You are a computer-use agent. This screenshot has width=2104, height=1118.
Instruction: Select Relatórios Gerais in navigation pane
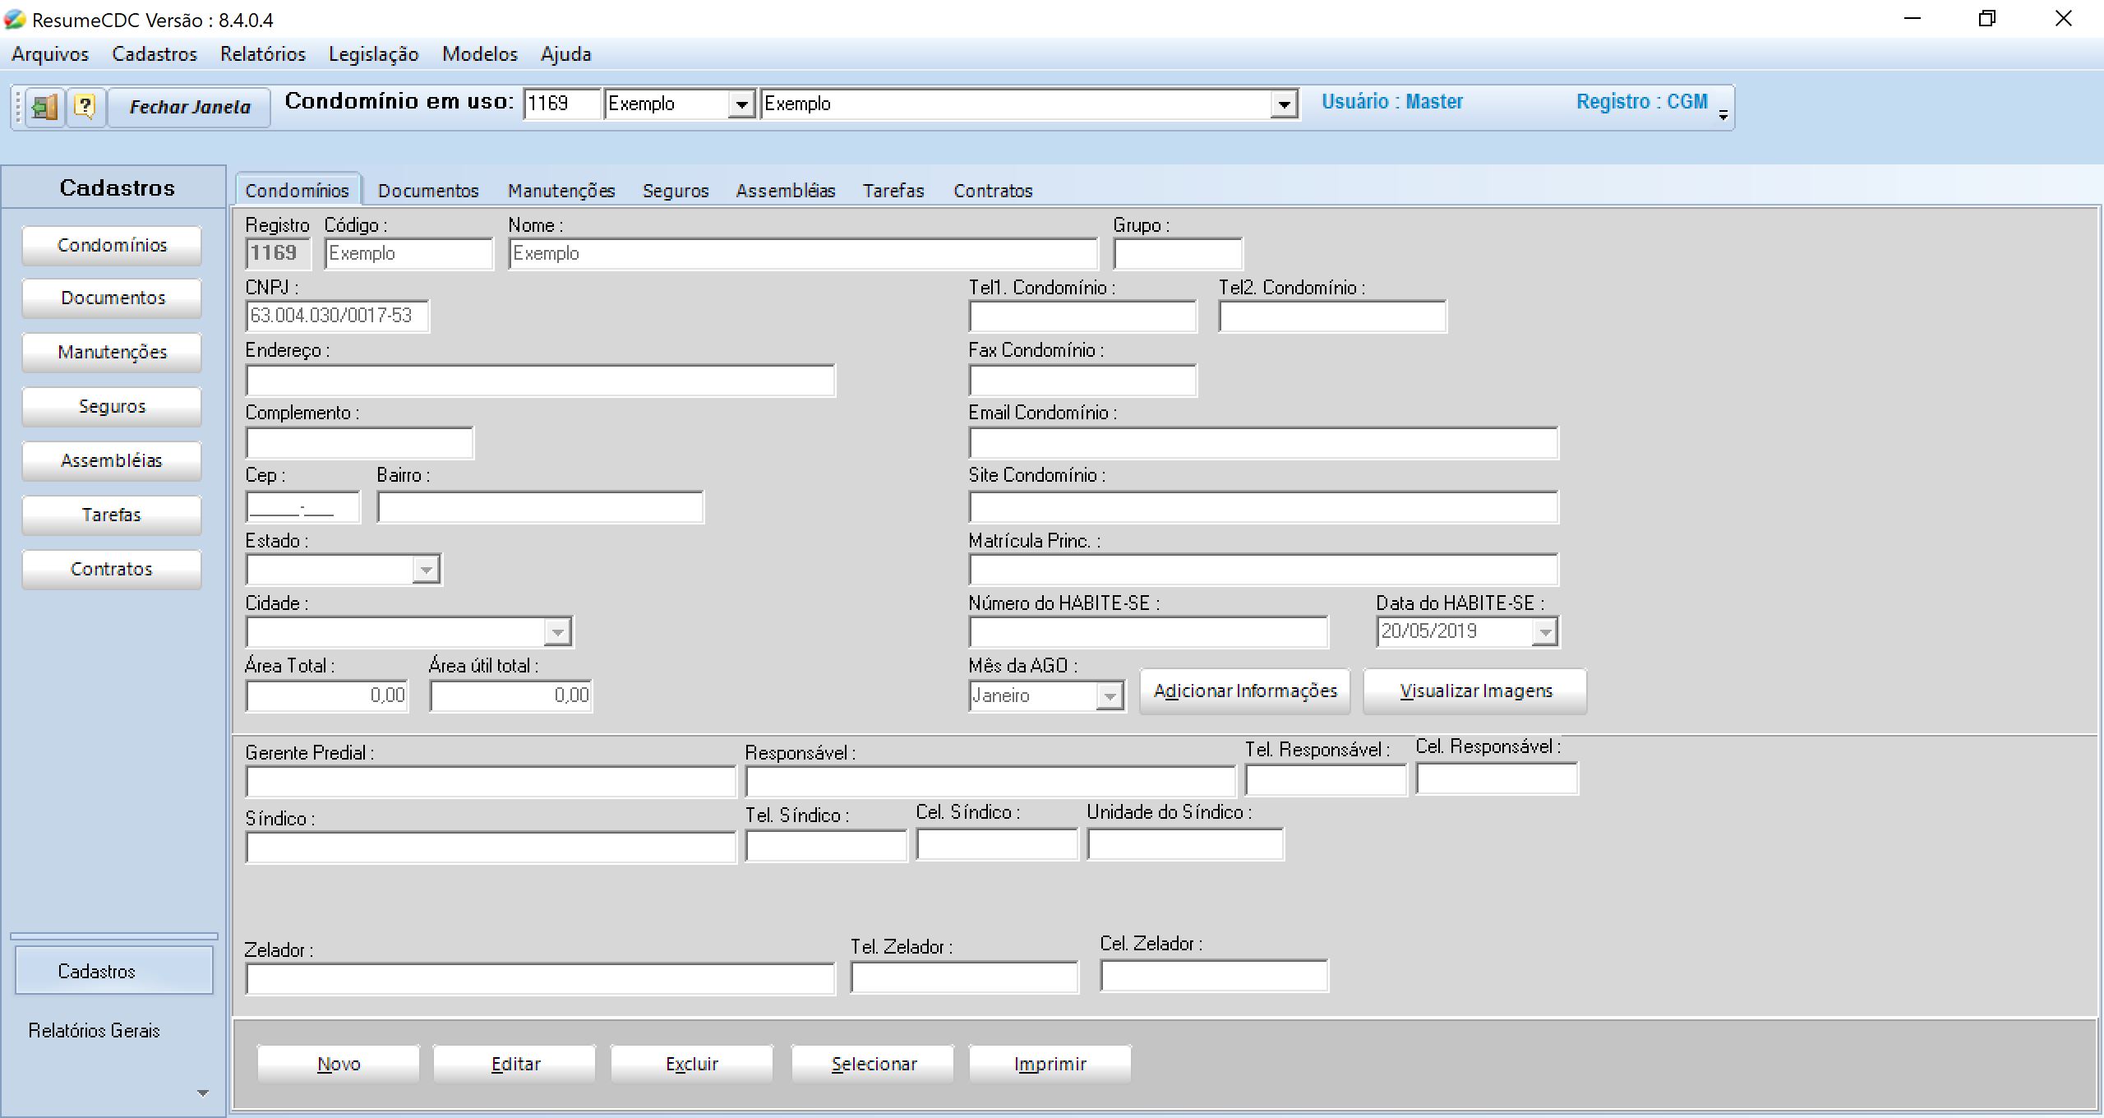(94, 1031)
